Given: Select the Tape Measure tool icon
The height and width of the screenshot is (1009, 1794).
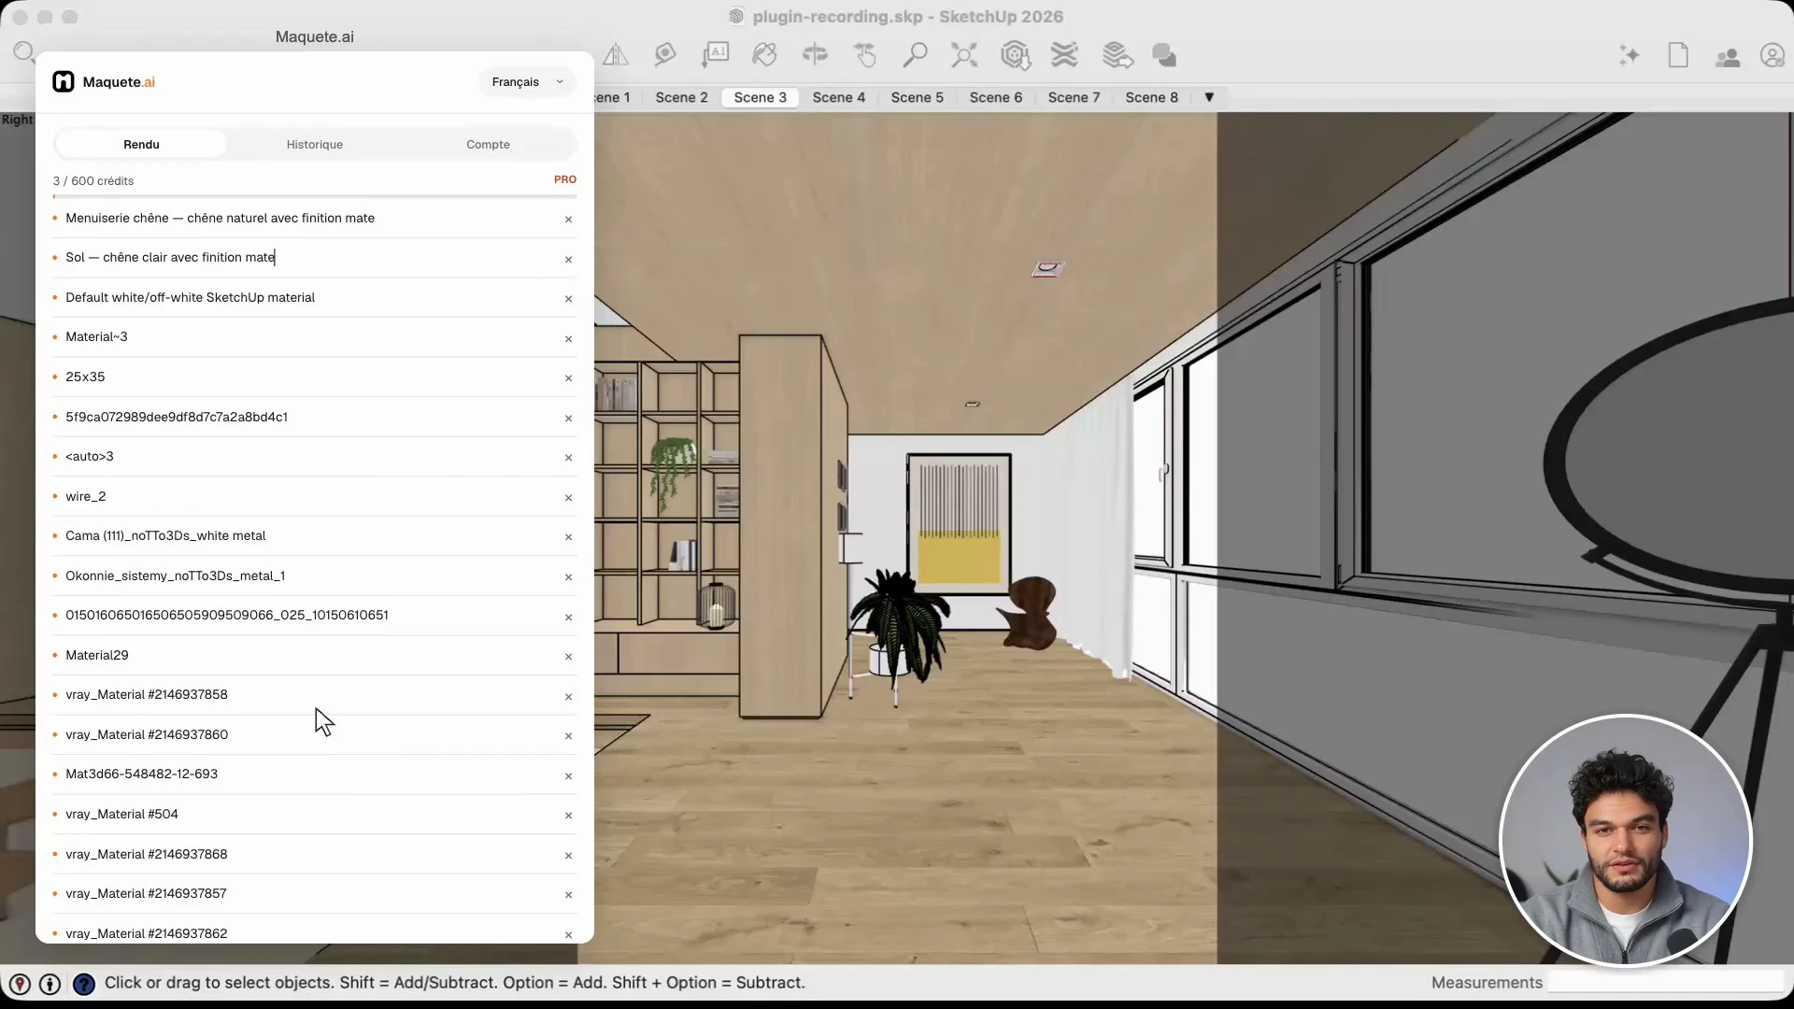Looking at the screenshot, I should click(x=664, y=55).
